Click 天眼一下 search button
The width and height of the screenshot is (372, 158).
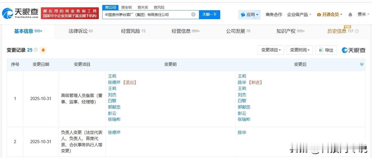210,15
